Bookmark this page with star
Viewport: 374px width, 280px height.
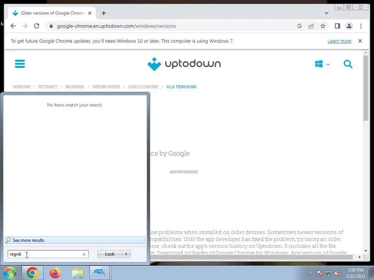(323, 26)
